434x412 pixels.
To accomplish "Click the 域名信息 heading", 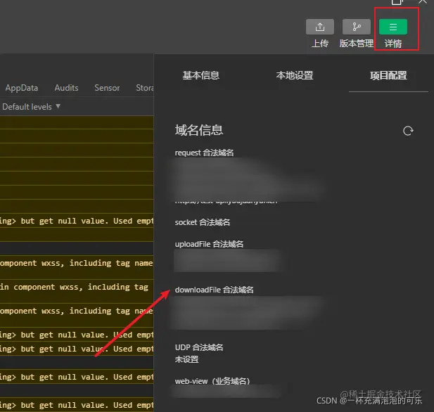I will [x=199, y=130].
